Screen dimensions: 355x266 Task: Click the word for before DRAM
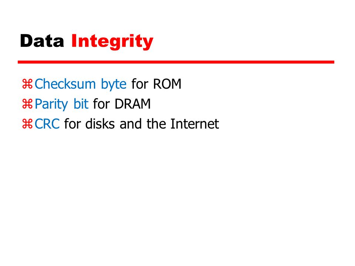pos(101,104)
